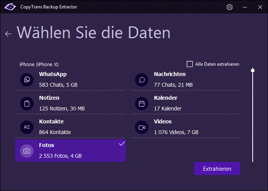Viewport: 268px width, 191px height.
Task: Select the WhatsApp title
Action: (x=53, y=74)
